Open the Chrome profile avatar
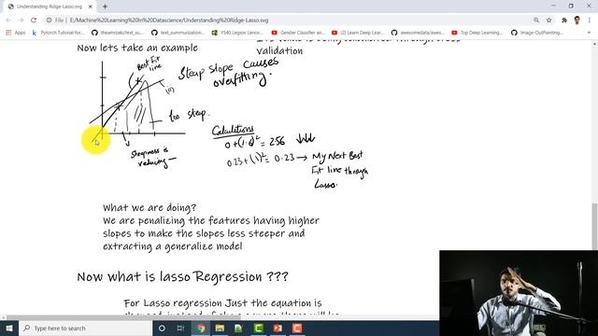The height and width of the screenshot is (336, 598). 577,21
